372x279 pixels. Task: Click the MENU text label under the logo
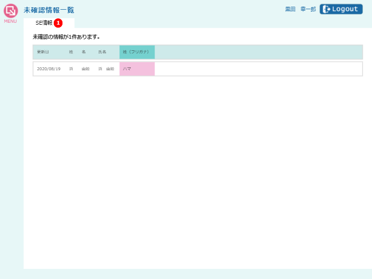coord(11,21)
